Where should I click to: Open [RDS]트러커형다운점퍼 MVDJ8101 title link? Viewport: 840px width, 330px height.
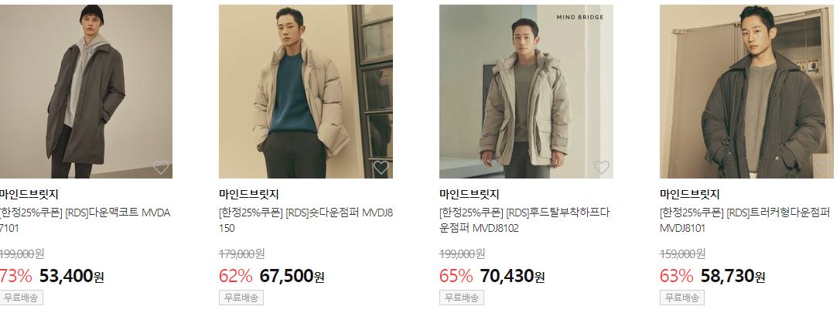[x=745, y=220]
